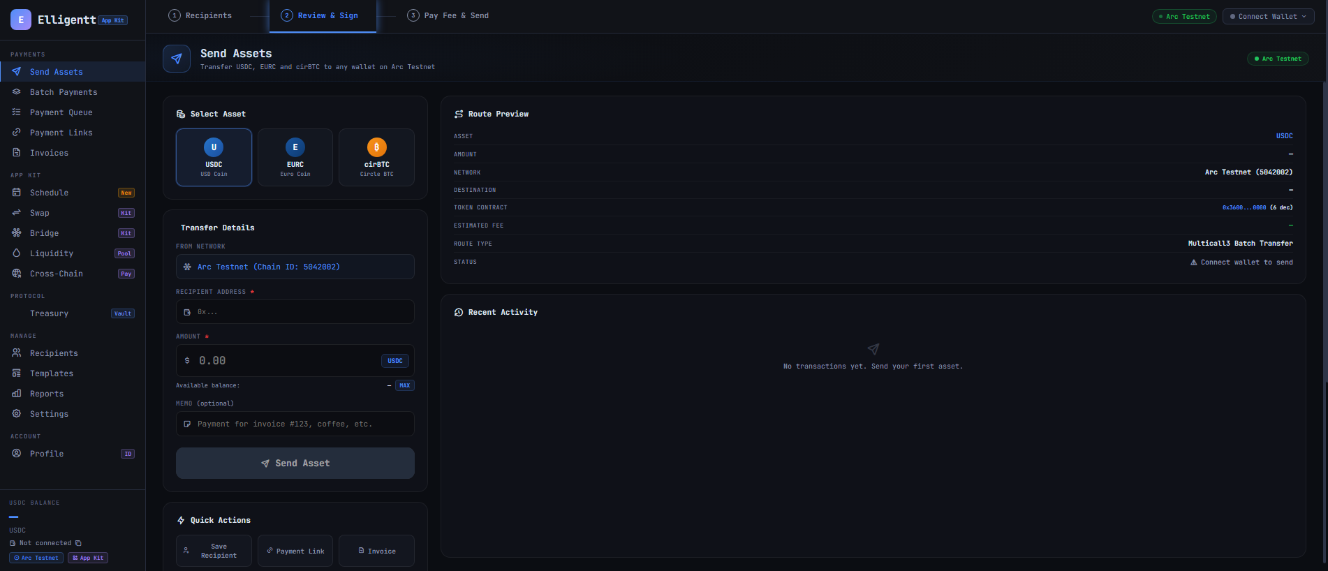This screenshot has height=571, width=1328.
Task: Open Swap in sidebar
Action: (x=73, y=213)
